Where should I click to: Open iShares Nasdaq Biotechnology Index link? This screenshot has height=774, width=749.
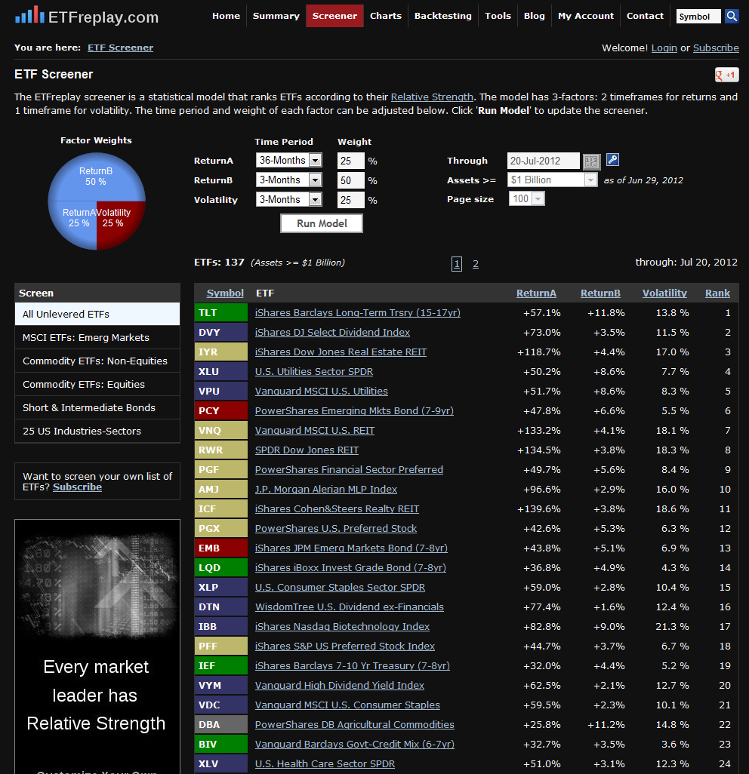342,627
